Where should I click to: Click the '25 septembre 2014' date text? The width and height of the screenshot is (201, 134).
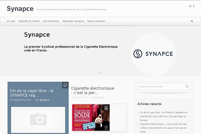[x=21, y=100]
